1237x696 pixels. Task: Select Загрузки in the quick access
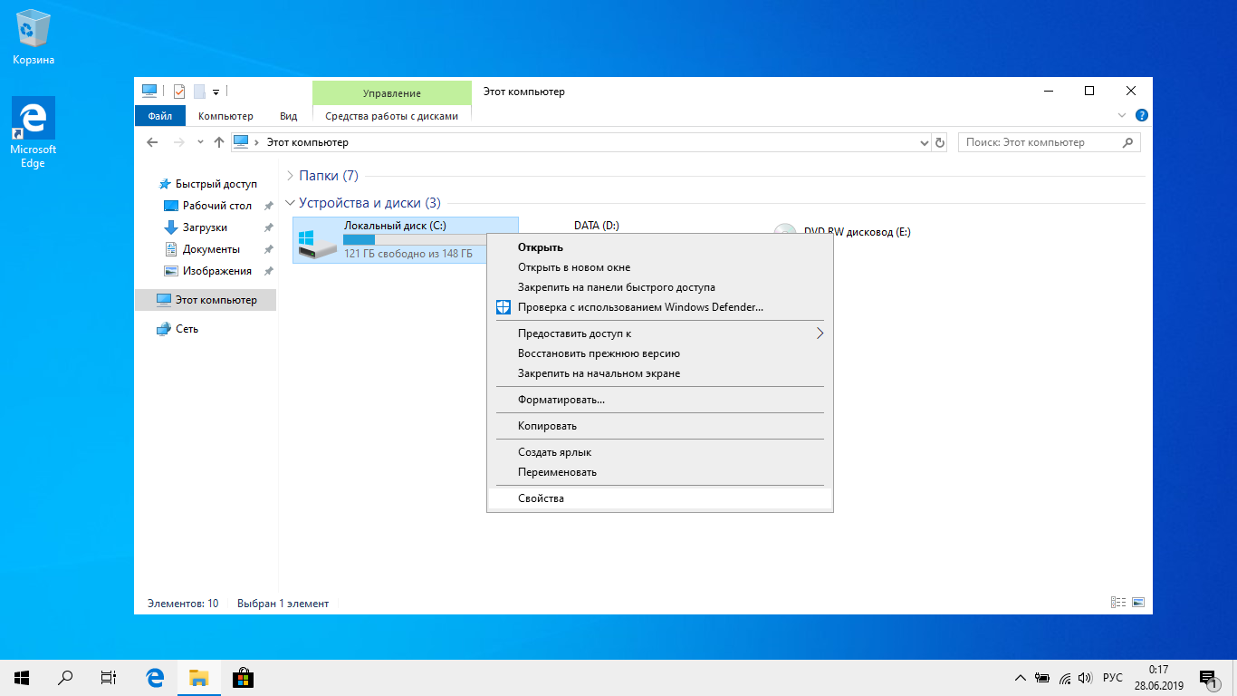pyautogui.click(x=205, y=227)
